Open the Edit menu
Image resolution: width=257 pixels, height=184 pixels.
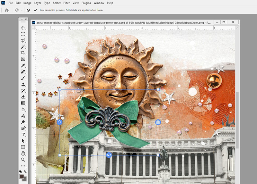(18, 3)
